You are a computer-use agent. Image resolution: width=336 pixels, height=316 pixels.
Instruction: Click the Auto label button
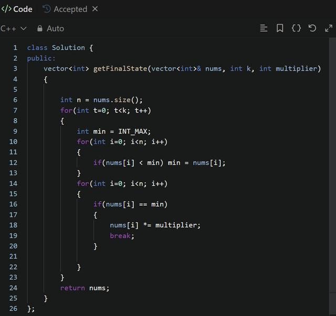point(55,28)
